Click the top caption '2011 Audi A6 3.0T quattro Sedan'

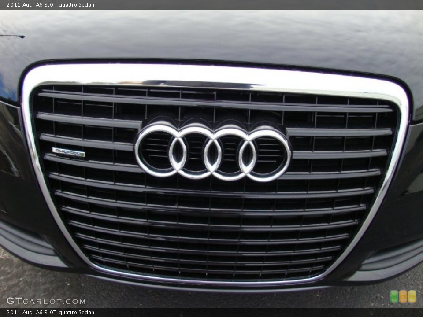pyautogui.click(x=50, y=4)
